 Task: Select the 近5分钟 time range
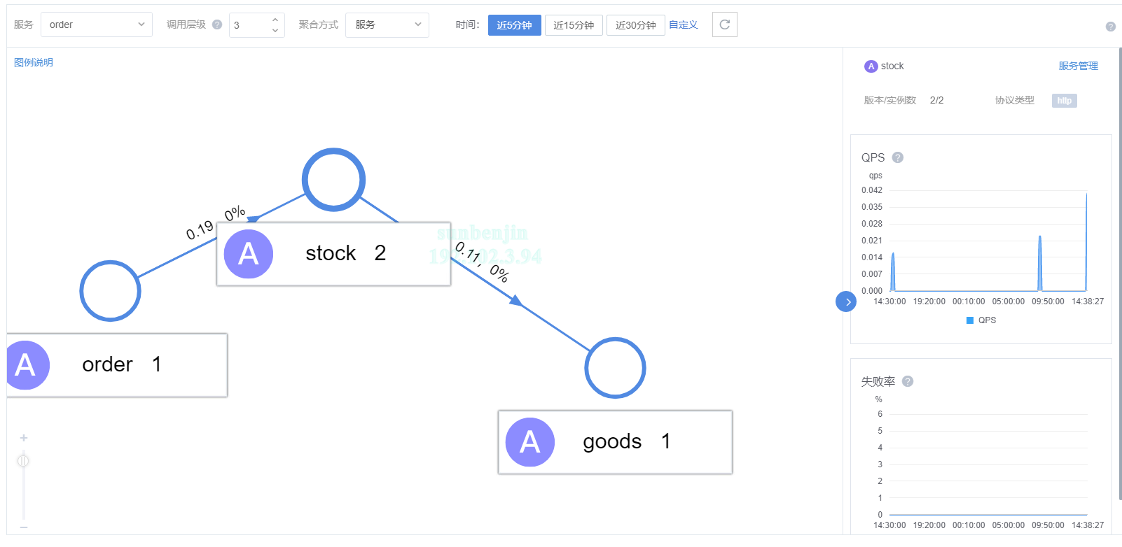(x=514, y=25)
